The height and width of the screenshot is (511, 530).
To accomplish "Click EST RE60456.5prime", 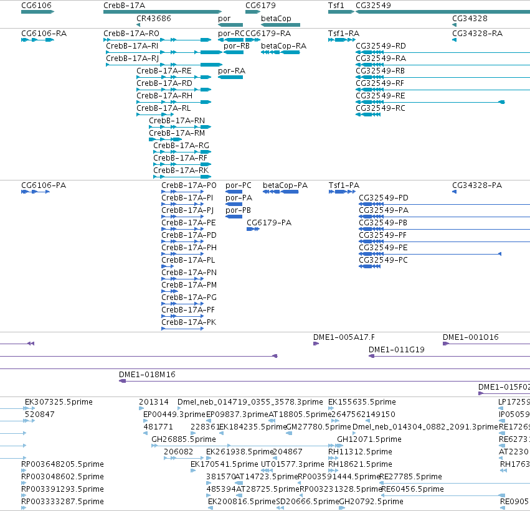I will click(x=443, y=496).
